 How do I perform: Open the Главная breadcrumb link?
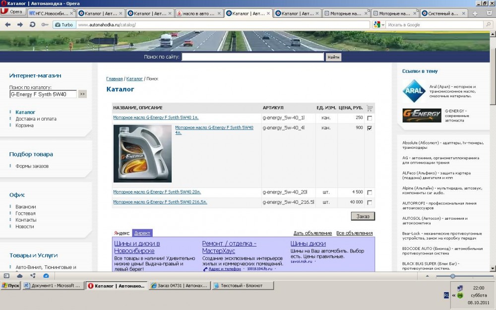point(115,79)
